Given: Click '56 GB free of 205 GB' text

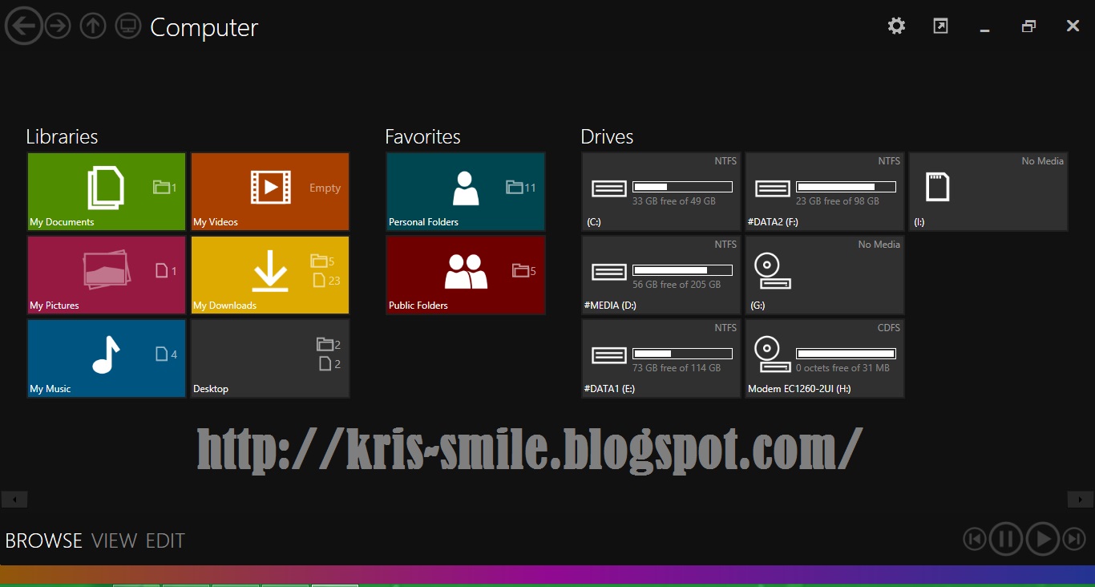Looking at the screenshot, I should click(677, 285).
